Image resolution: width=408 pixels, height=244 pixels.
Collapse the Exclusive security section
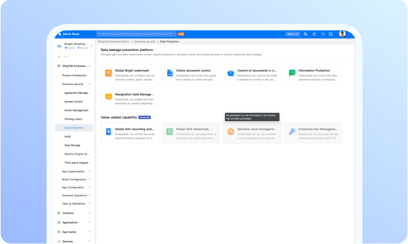[x=90, y=84]
